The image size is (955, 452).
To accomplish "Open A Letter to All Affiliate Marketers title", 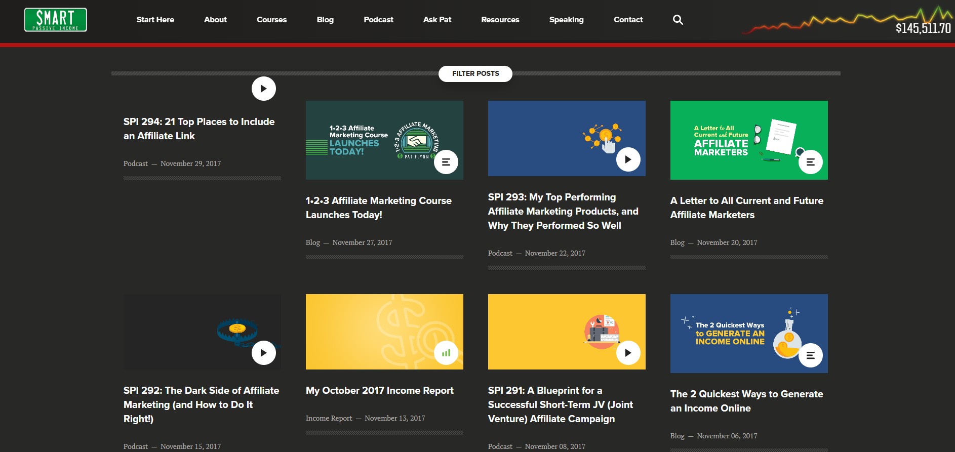I will coord(747,208).
